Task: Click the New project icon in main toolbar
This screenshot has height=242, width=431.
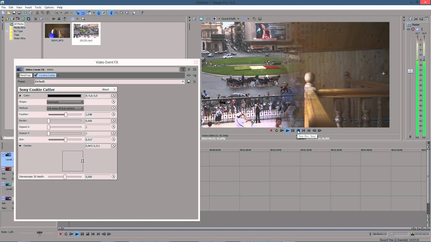Action: (3, 13)
